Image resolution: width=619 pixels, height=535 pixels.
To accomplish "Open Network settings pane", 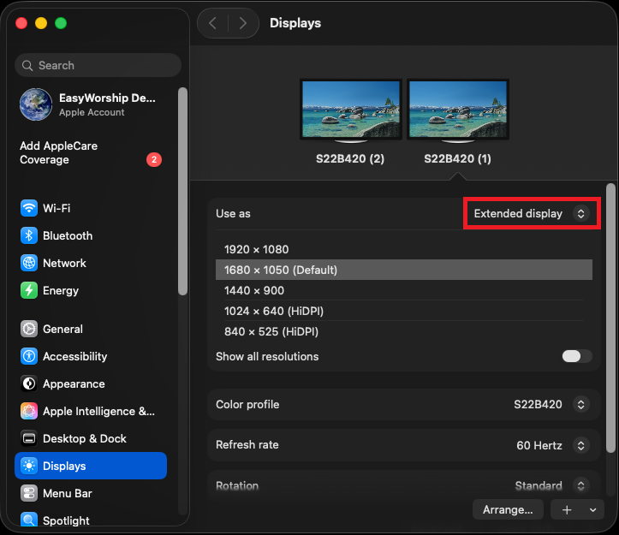I will (x=91, y=263).
